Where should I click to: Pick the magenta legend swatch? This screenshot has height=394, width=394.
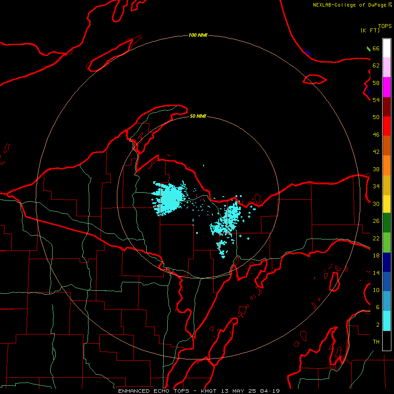click(387, 87)
